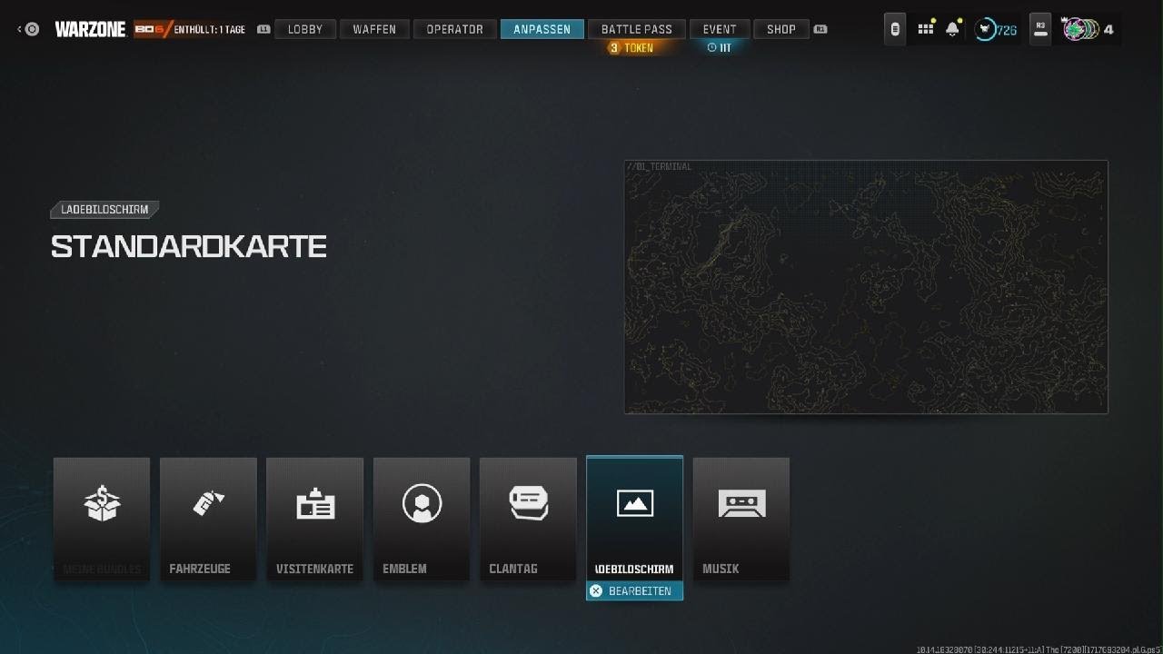Open the social menu R3 icon
The height and width of the screenshot is (654, 1163).
point(1040,29)
